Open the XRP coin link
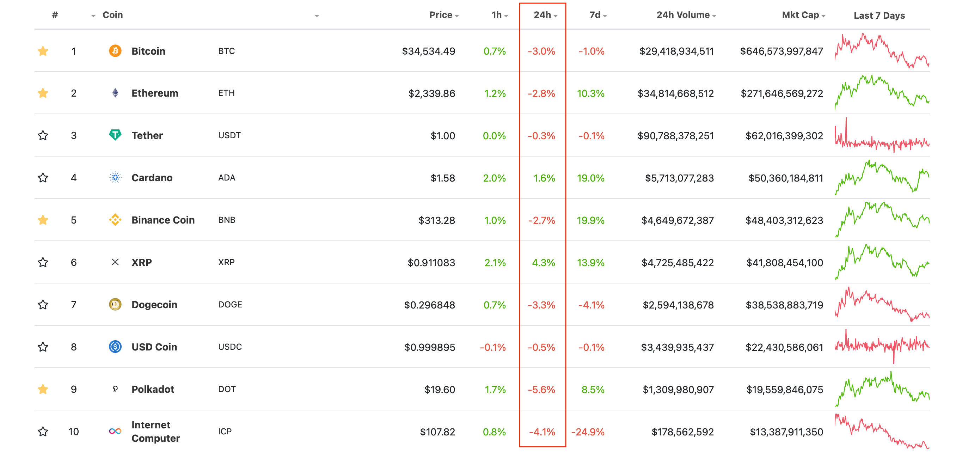This screenshot has height=452, width=956. [141, 262]
